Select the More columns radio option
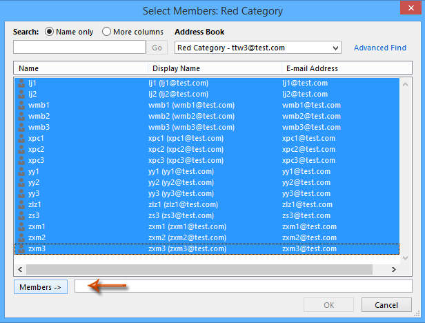This screenshot has height=323, width=425. [x=106, y=32]
